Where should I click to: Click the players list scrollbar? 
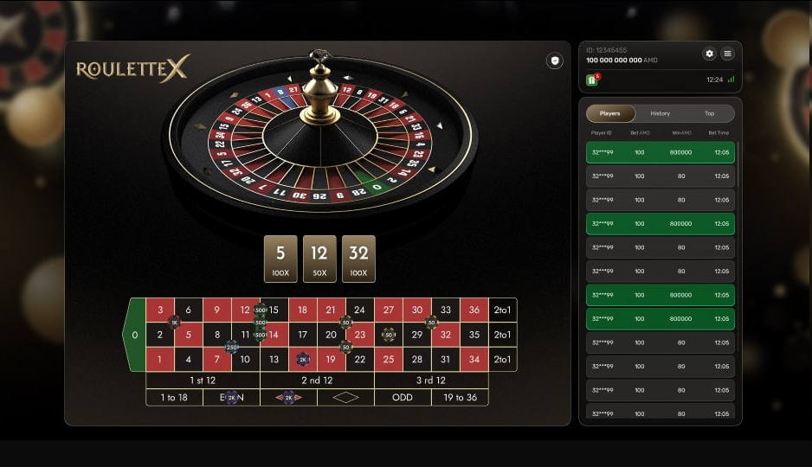coord(738,164)
